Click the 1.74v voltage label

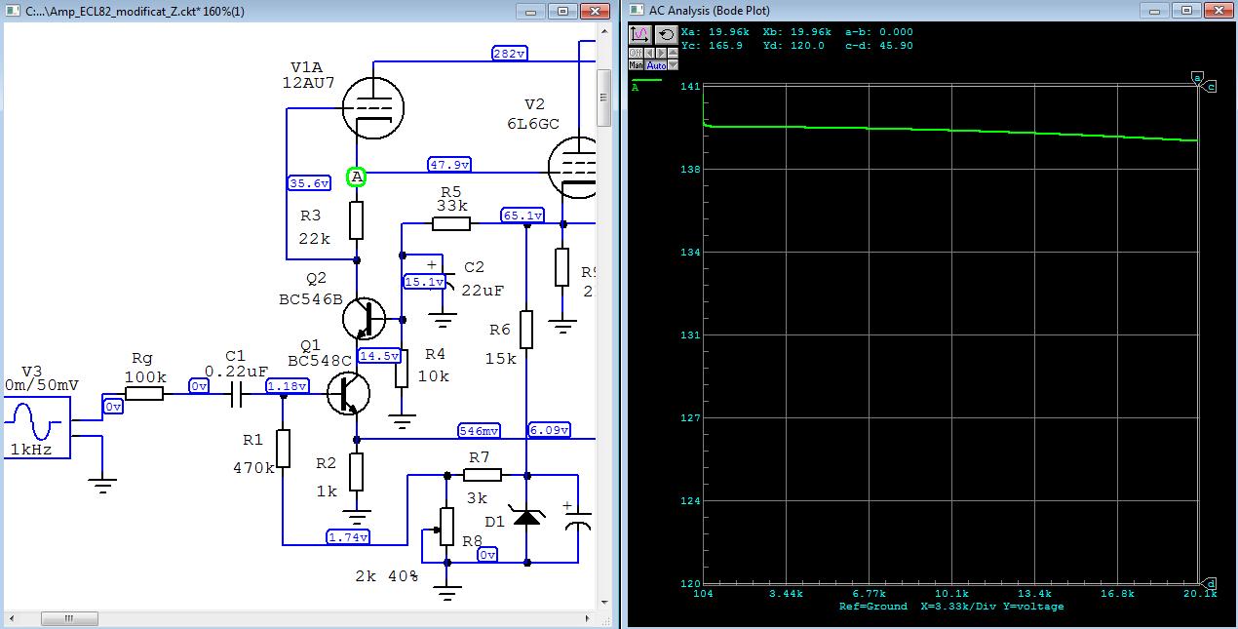349,537
